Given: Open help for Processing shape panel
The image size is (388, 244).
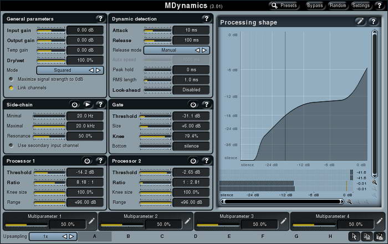Looking at the screenshot, I should tap(373, 22).
